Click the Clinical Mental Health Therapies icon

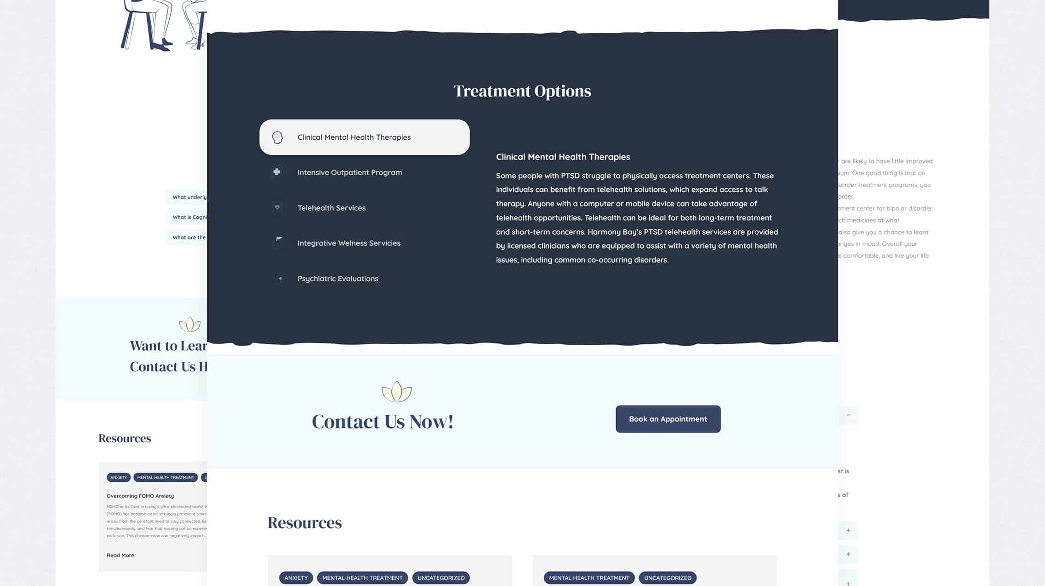(277, 137)
